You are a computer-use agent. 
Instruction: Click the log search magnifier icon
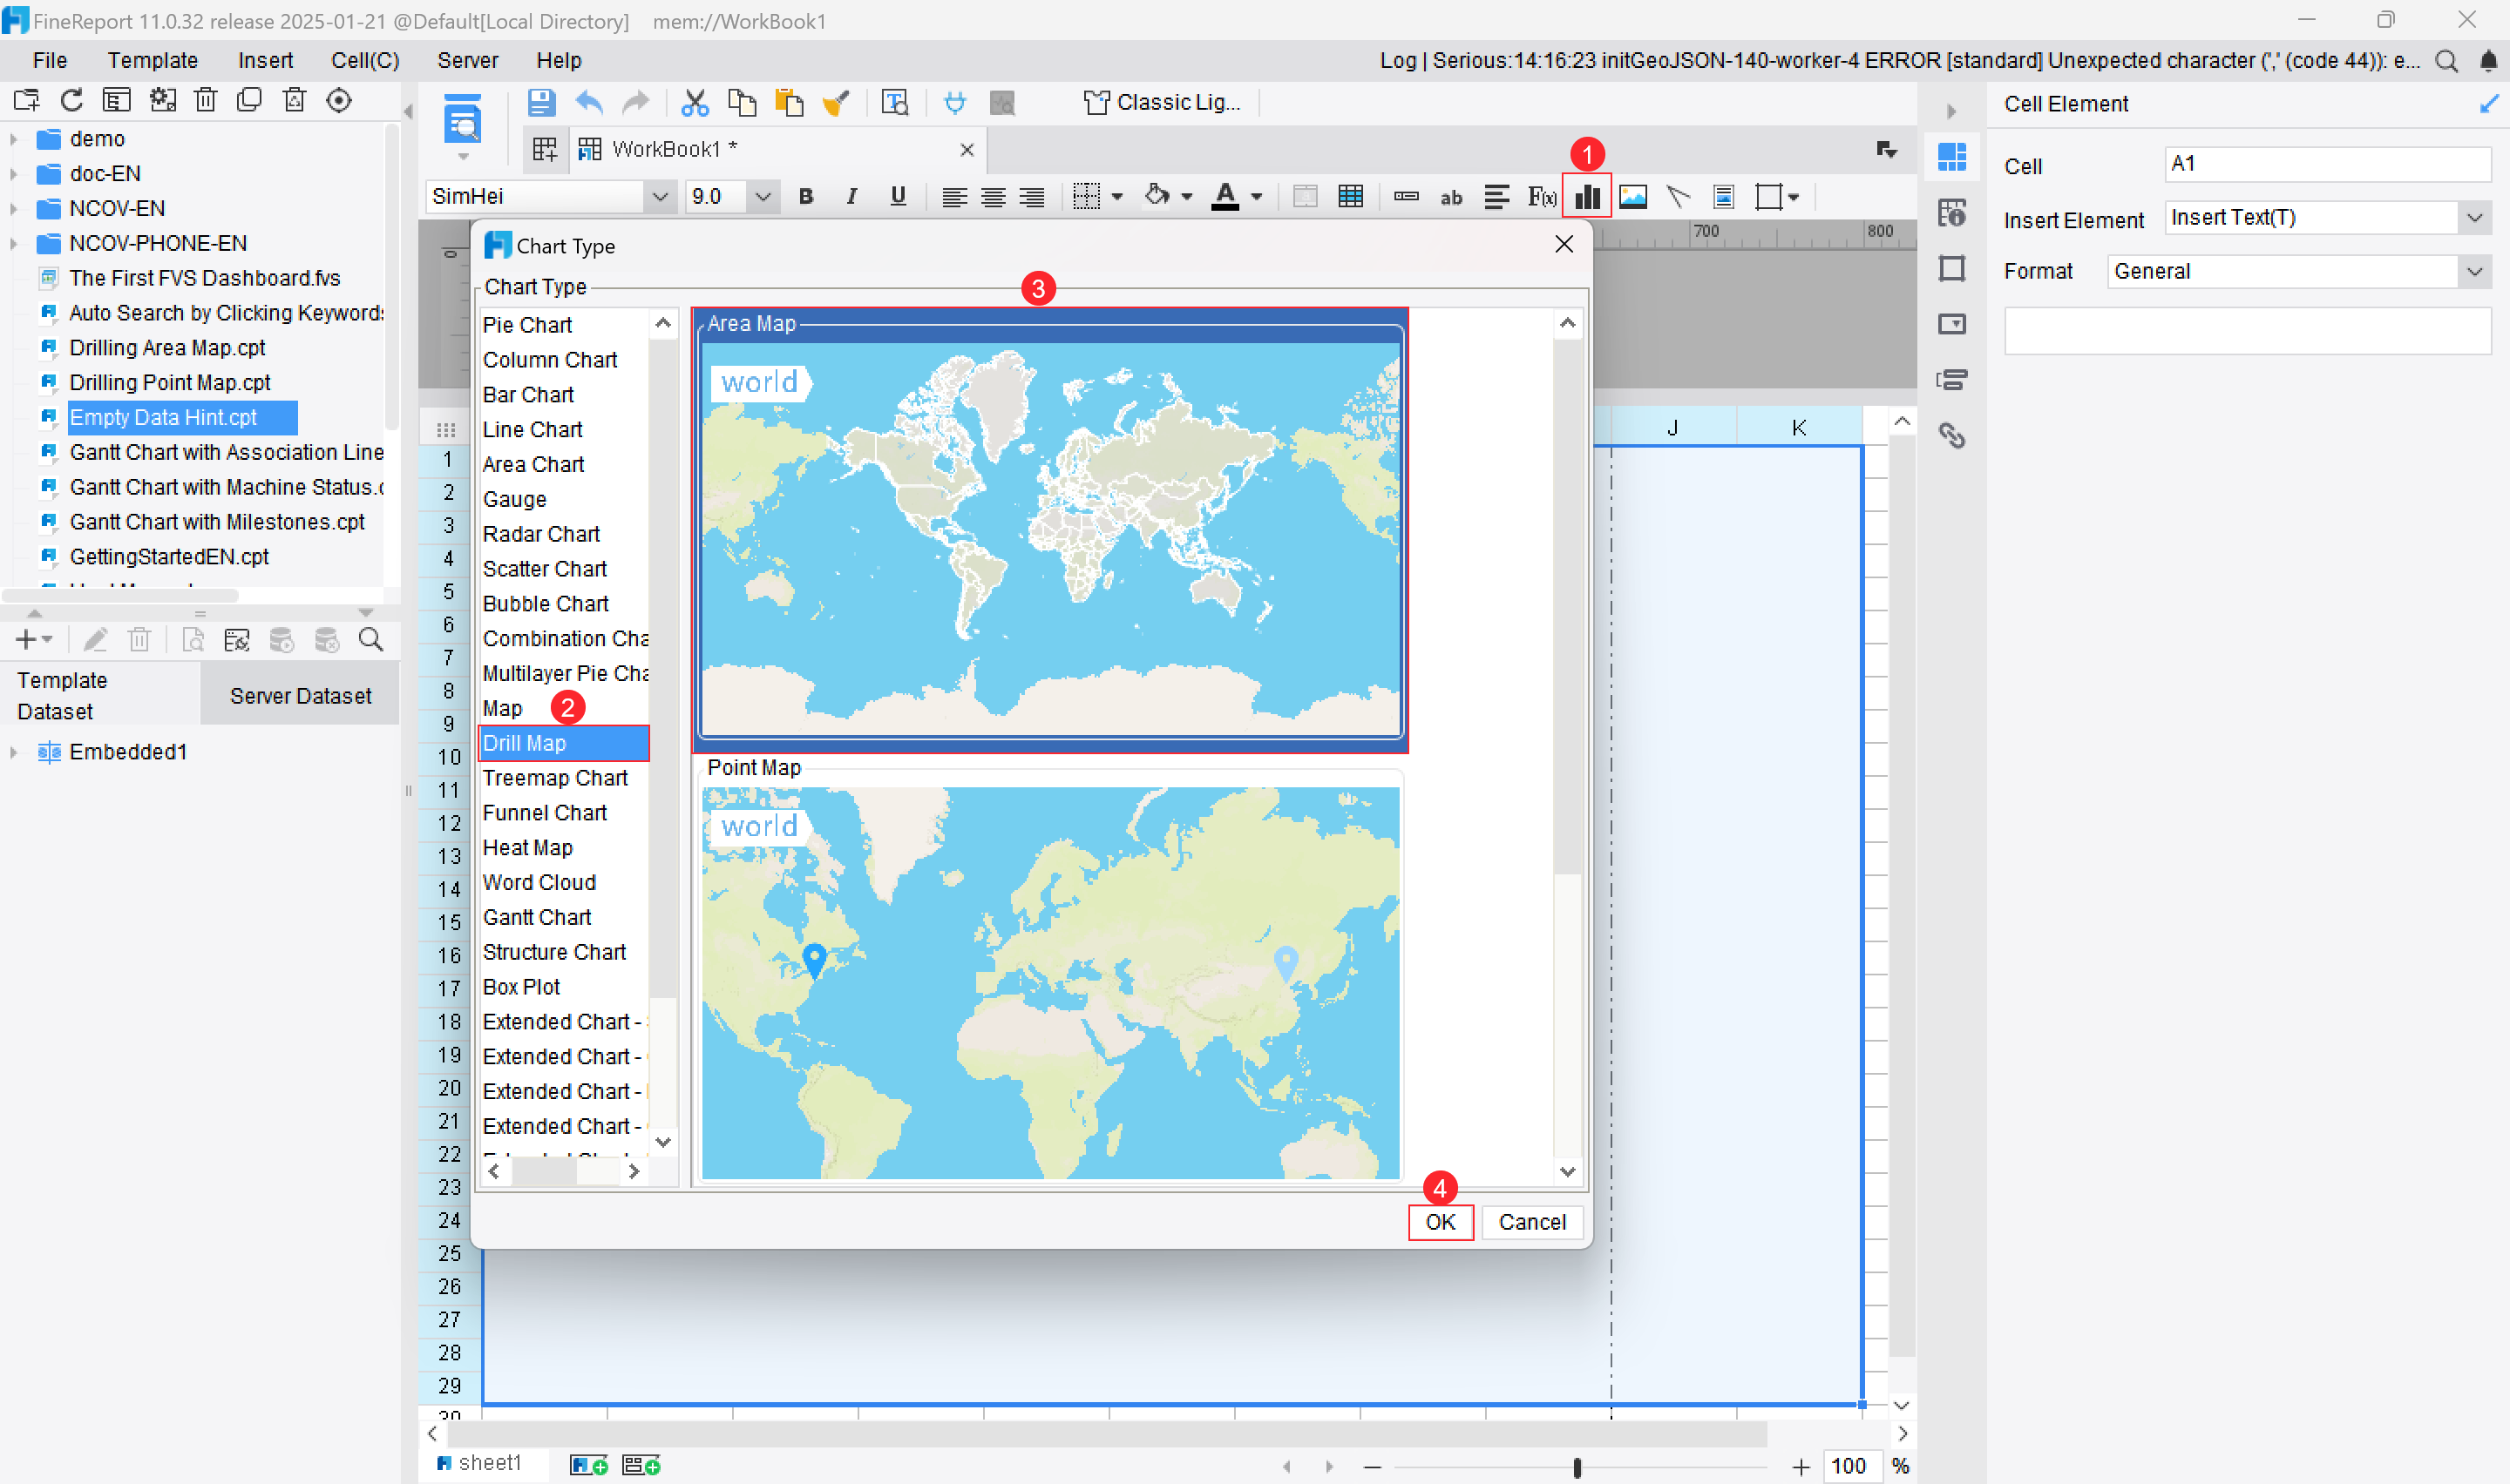click(x=2447, y=61)
